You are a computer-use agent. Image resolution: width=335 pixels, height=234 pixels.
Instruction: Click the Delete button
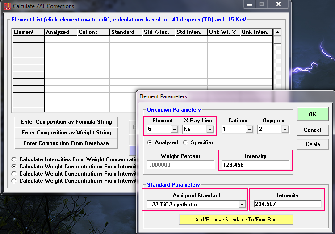tap(312, 144)
